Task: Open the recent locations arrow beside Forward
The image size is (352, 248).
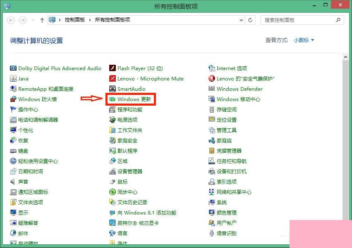Action: [33, 20]
